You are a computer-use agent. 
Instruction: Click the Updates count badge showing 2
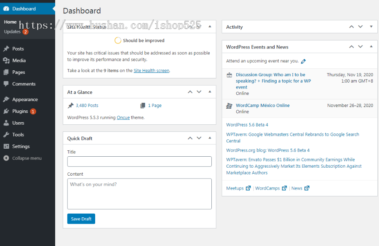[x=25, y=32]
